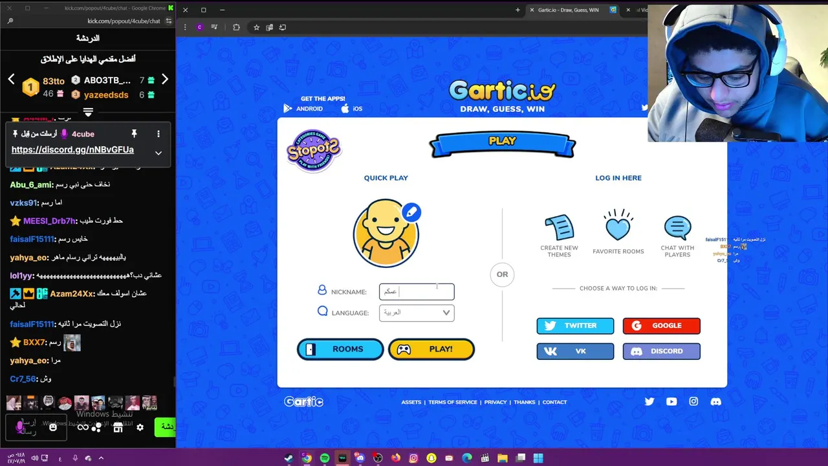Click the Gartic footer logo
The height and width of the screenshot is (466, 828).
click(x=303, y=402)
